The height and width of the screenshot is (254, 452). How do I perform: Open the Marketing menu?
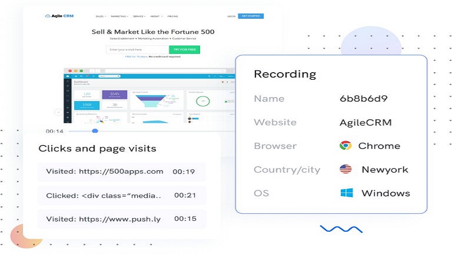[x=120, y=16]
